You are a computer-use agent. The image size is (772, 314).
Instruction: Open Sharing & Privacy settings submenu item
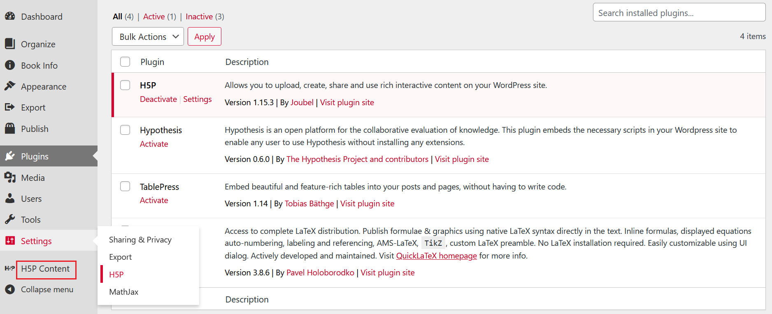tap(140, 240)
